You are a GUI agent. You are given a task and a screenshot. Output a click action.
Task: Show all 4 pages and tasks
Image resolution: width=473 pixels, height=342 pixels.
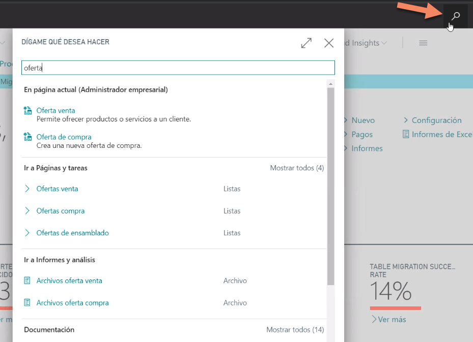[296, 168]
